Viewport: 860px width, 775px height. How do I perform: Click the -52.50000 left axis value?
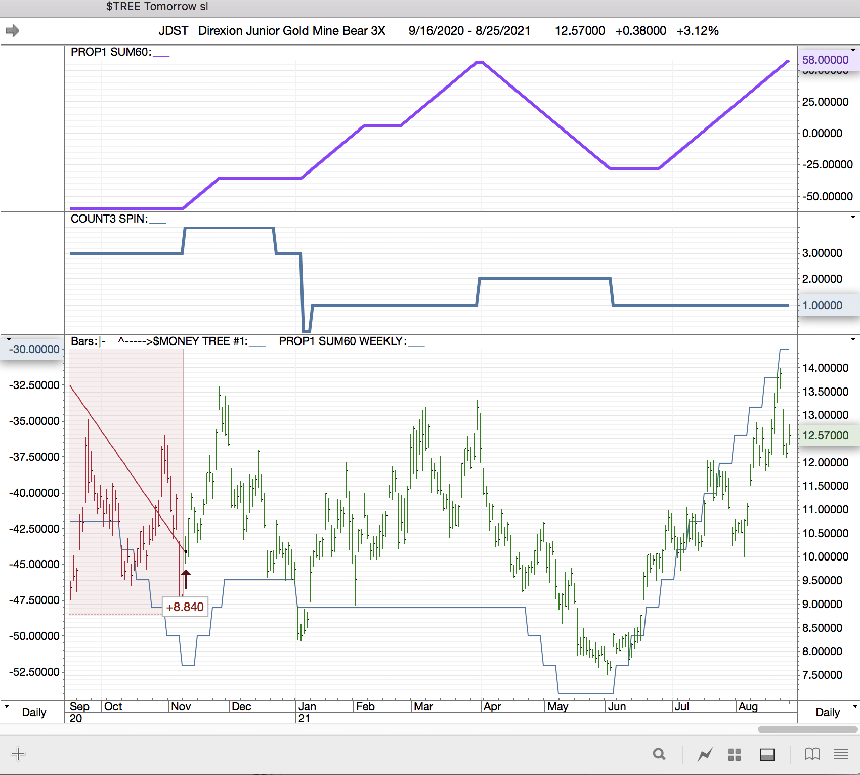tap(34, 672)
